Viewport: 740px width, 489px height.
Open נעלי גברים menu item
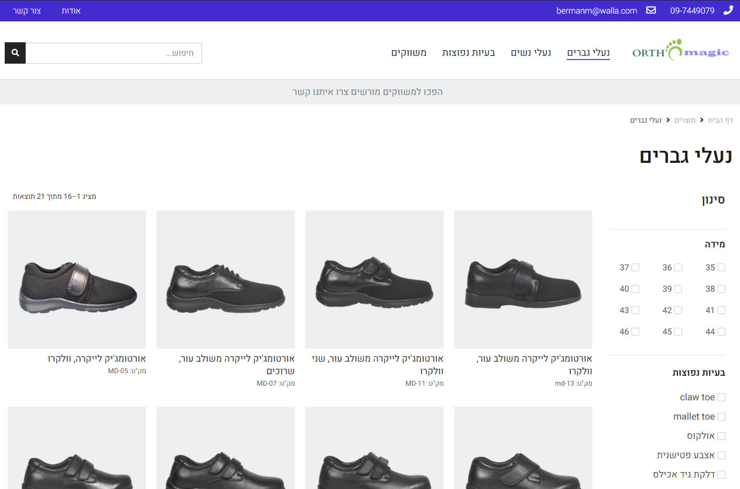tap(588, 53)
